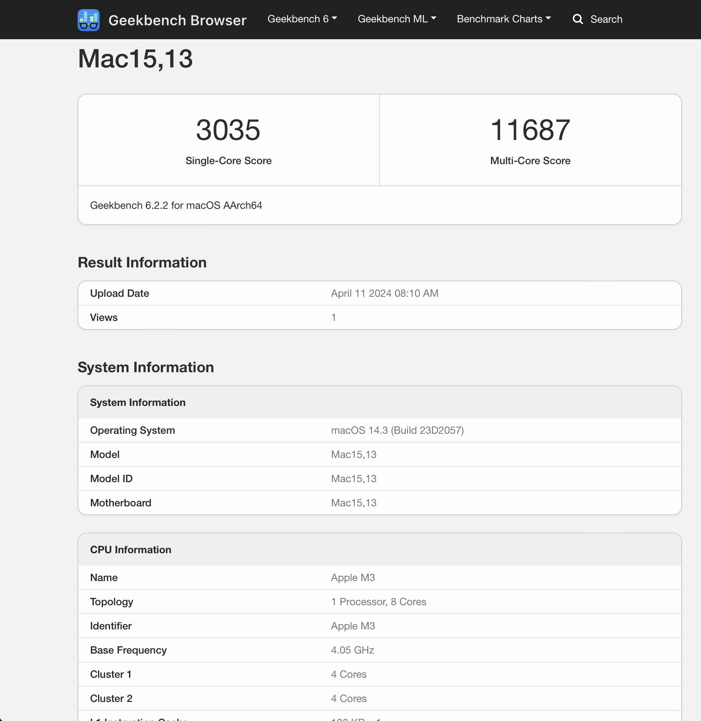The height and width of the screenshot is (721, 701).
Task: Click the Views row label
Action: pos(104,317)
